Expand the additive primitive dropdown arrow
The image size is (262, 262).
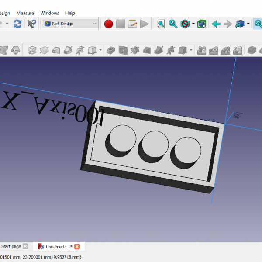click(100, 50)
